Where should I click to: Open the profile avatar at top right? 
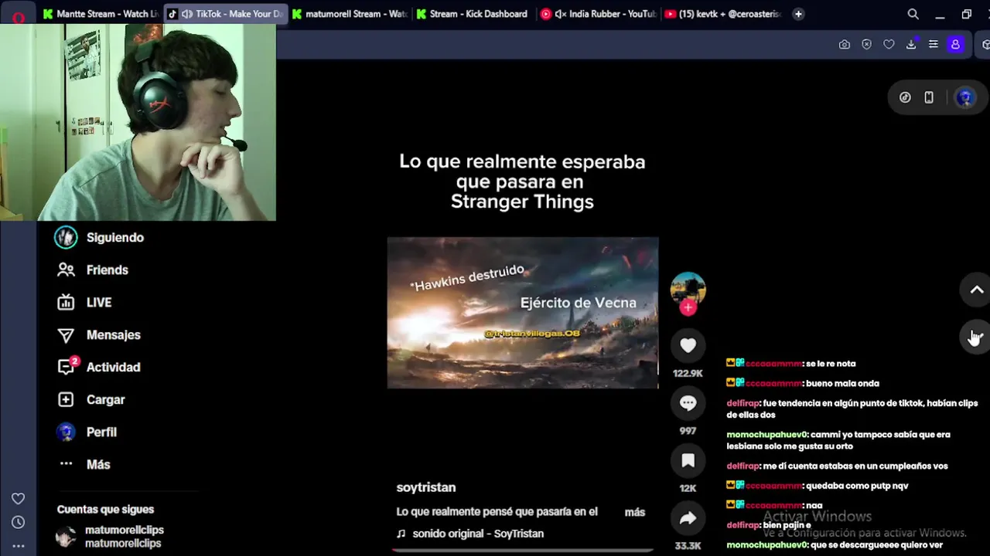pyautogui.click(x=964, y=97)
